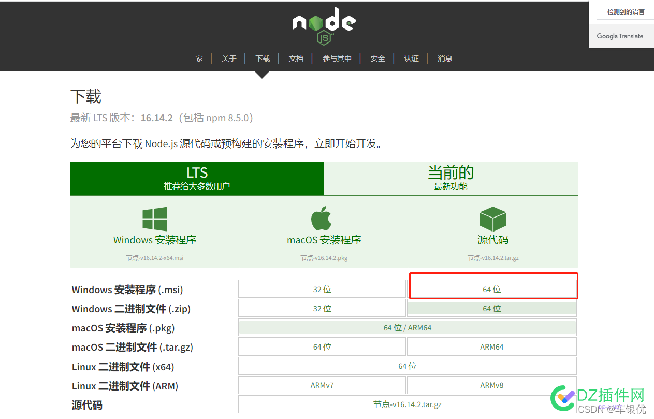Download 节点-v16.14.2.tar.gz in the 源代码 row
The image size is (654, 419).
pyautogui.click(x=408, y=404)
